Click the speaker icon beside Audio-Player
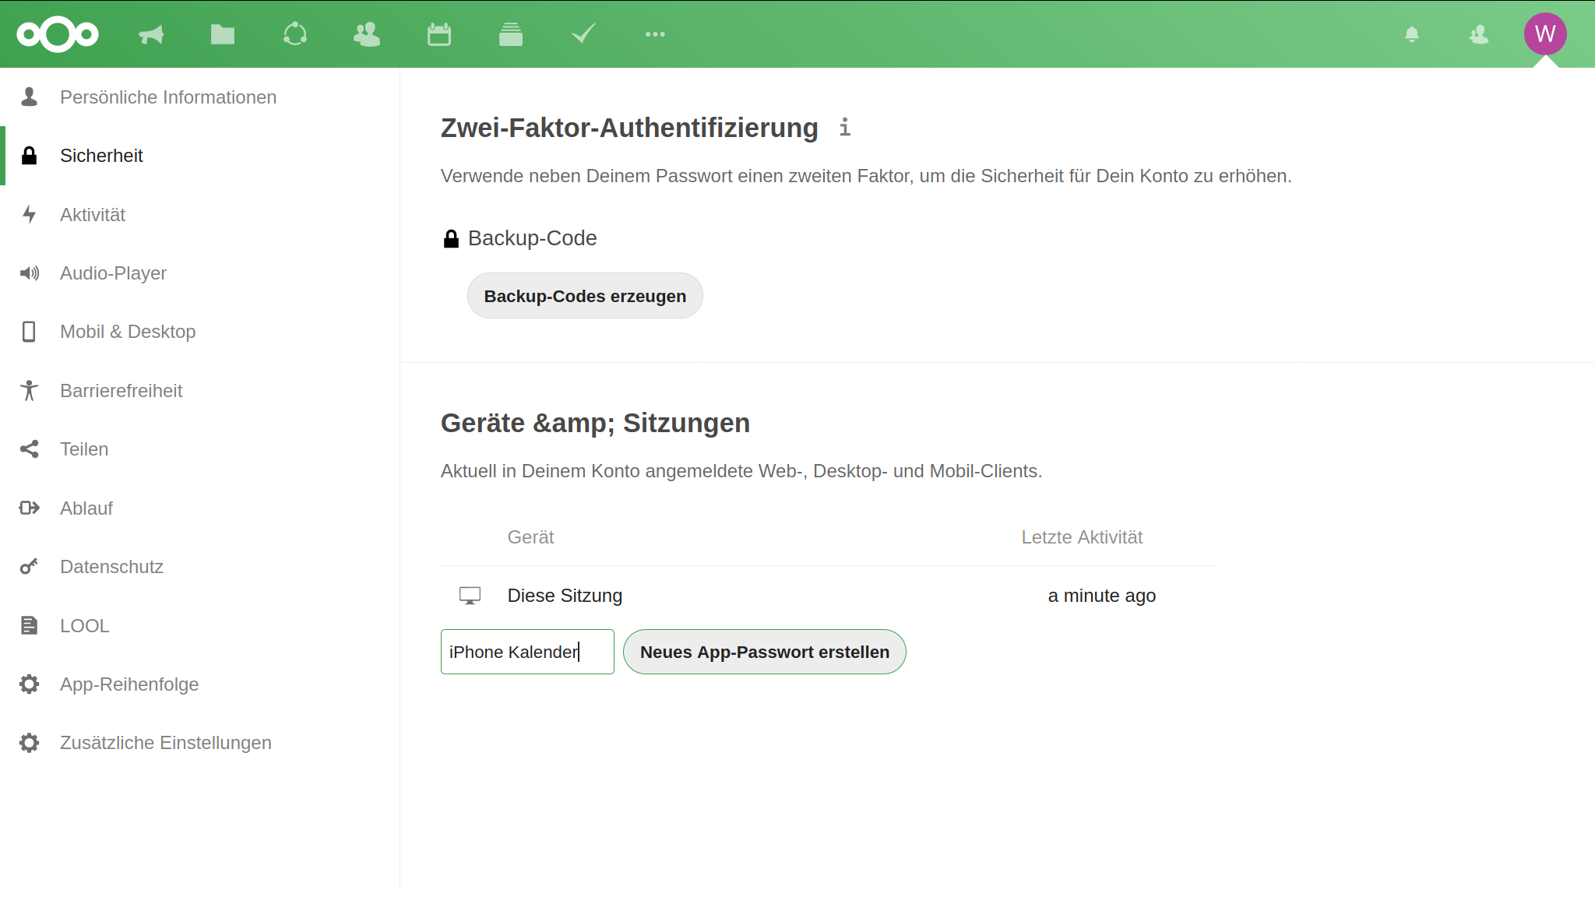This screenshot has width=1595, height=897. click(x=30, y=273)
